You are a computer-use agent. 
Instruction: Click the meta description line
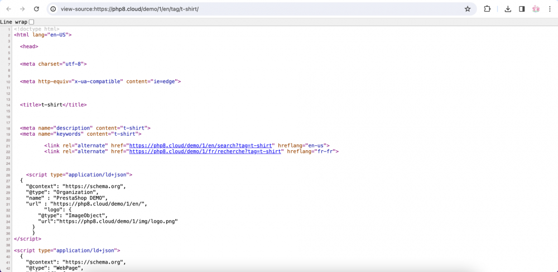(x=85, y=128)
